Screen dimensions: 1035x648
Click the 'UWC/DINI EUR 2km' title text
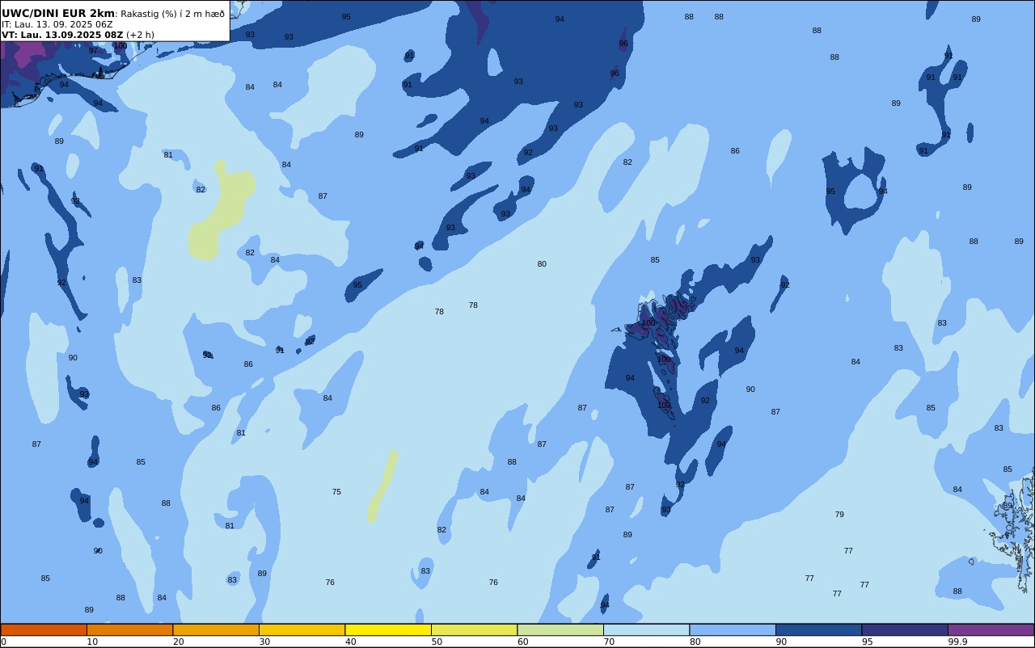(x=58, y=13)
